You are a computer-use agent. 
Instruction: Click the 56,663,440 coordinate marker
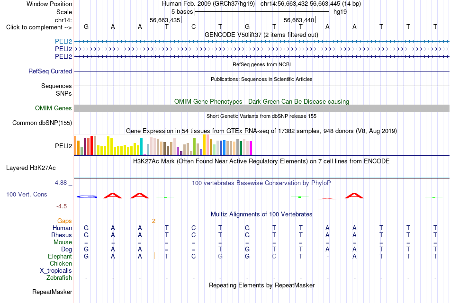click(299, 20)
